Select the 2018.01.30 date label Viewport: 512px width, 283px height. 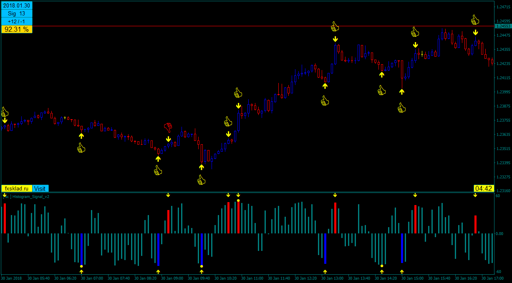(x=17, y=6)
